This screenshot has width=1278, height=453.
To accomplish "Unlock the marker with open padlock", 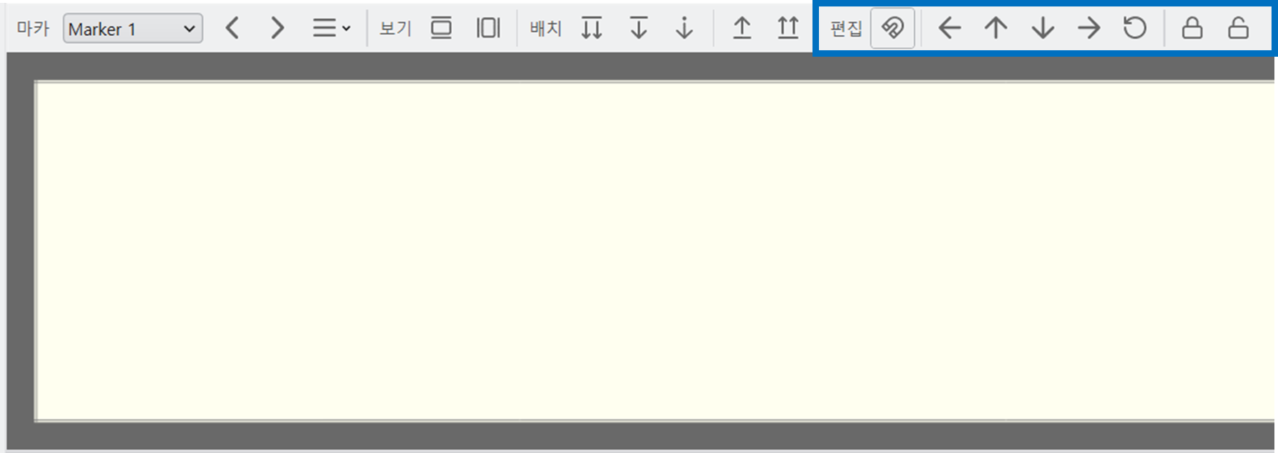I will click(x=1238, y=28).
